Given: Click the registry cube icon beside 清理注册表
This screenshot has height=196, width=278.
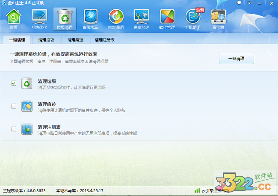Looking at the screenshot, I should pyautogui.click(x=27, y=129).
